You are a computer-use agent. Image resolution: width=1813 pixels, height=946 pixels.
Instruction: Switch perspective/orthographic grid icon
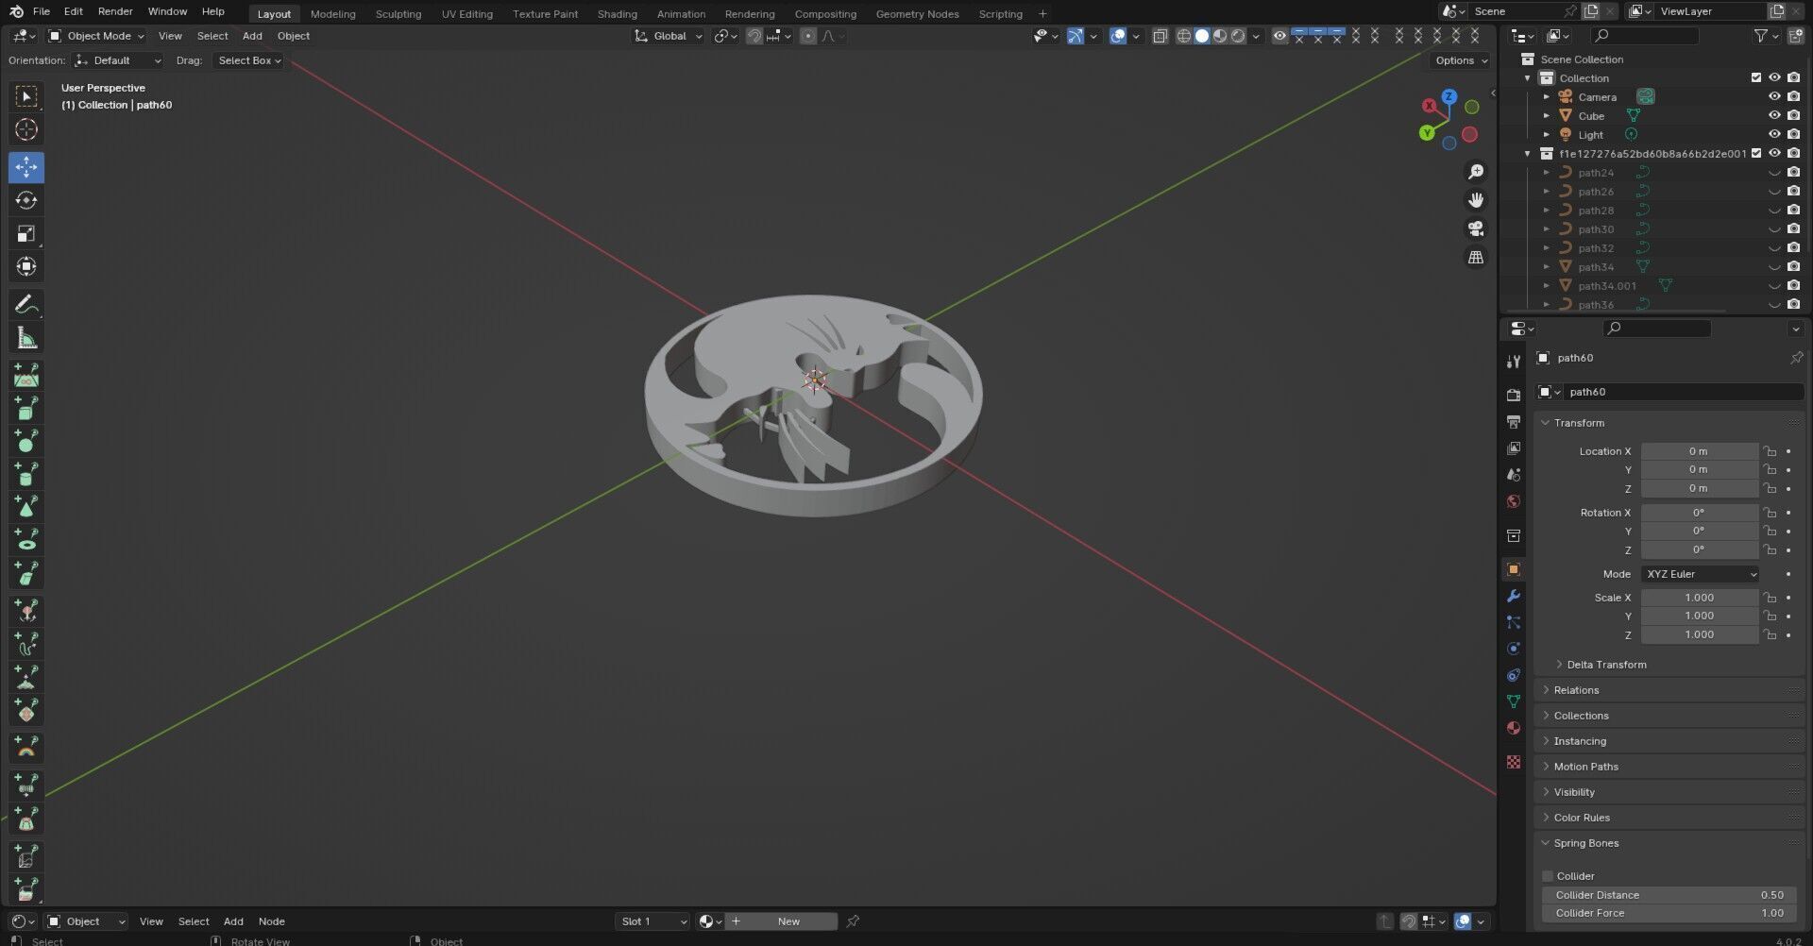[x=1475, y=257]
